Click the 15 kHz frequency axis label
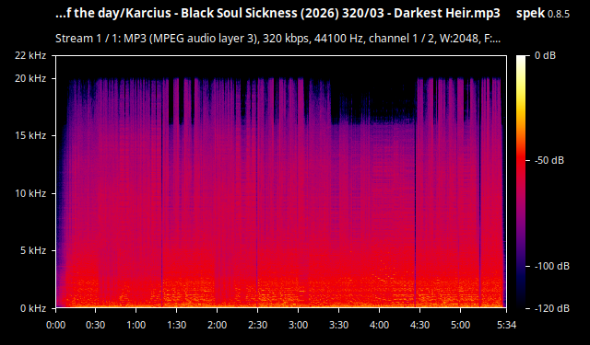Screen dimensions: 590x345 [x=30, y=135]
